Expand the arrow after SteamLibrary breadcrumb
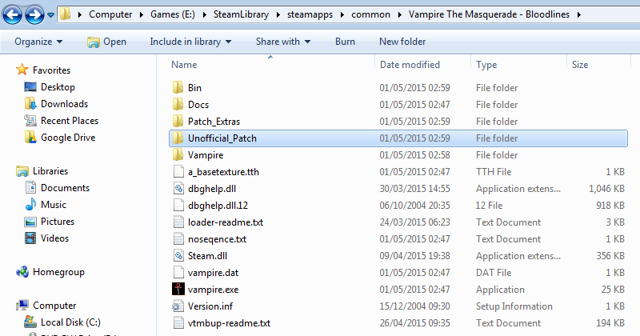The image size is (640, 336). [x=278, y=14]
